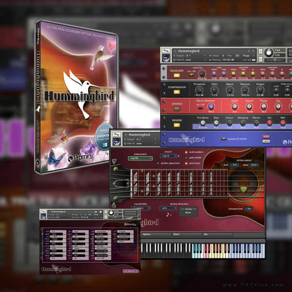Adjust the Low Cut frequency knob
This screenshot has width=292, height=292.
click(x=202, y=73)
